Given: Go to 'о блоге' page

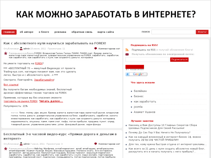Looking at the screenshot, I should tap(44, 32).
